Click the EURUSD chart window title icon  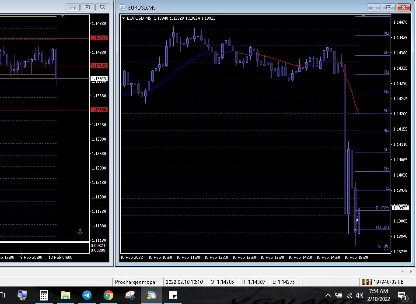click(x=123, y=7)
